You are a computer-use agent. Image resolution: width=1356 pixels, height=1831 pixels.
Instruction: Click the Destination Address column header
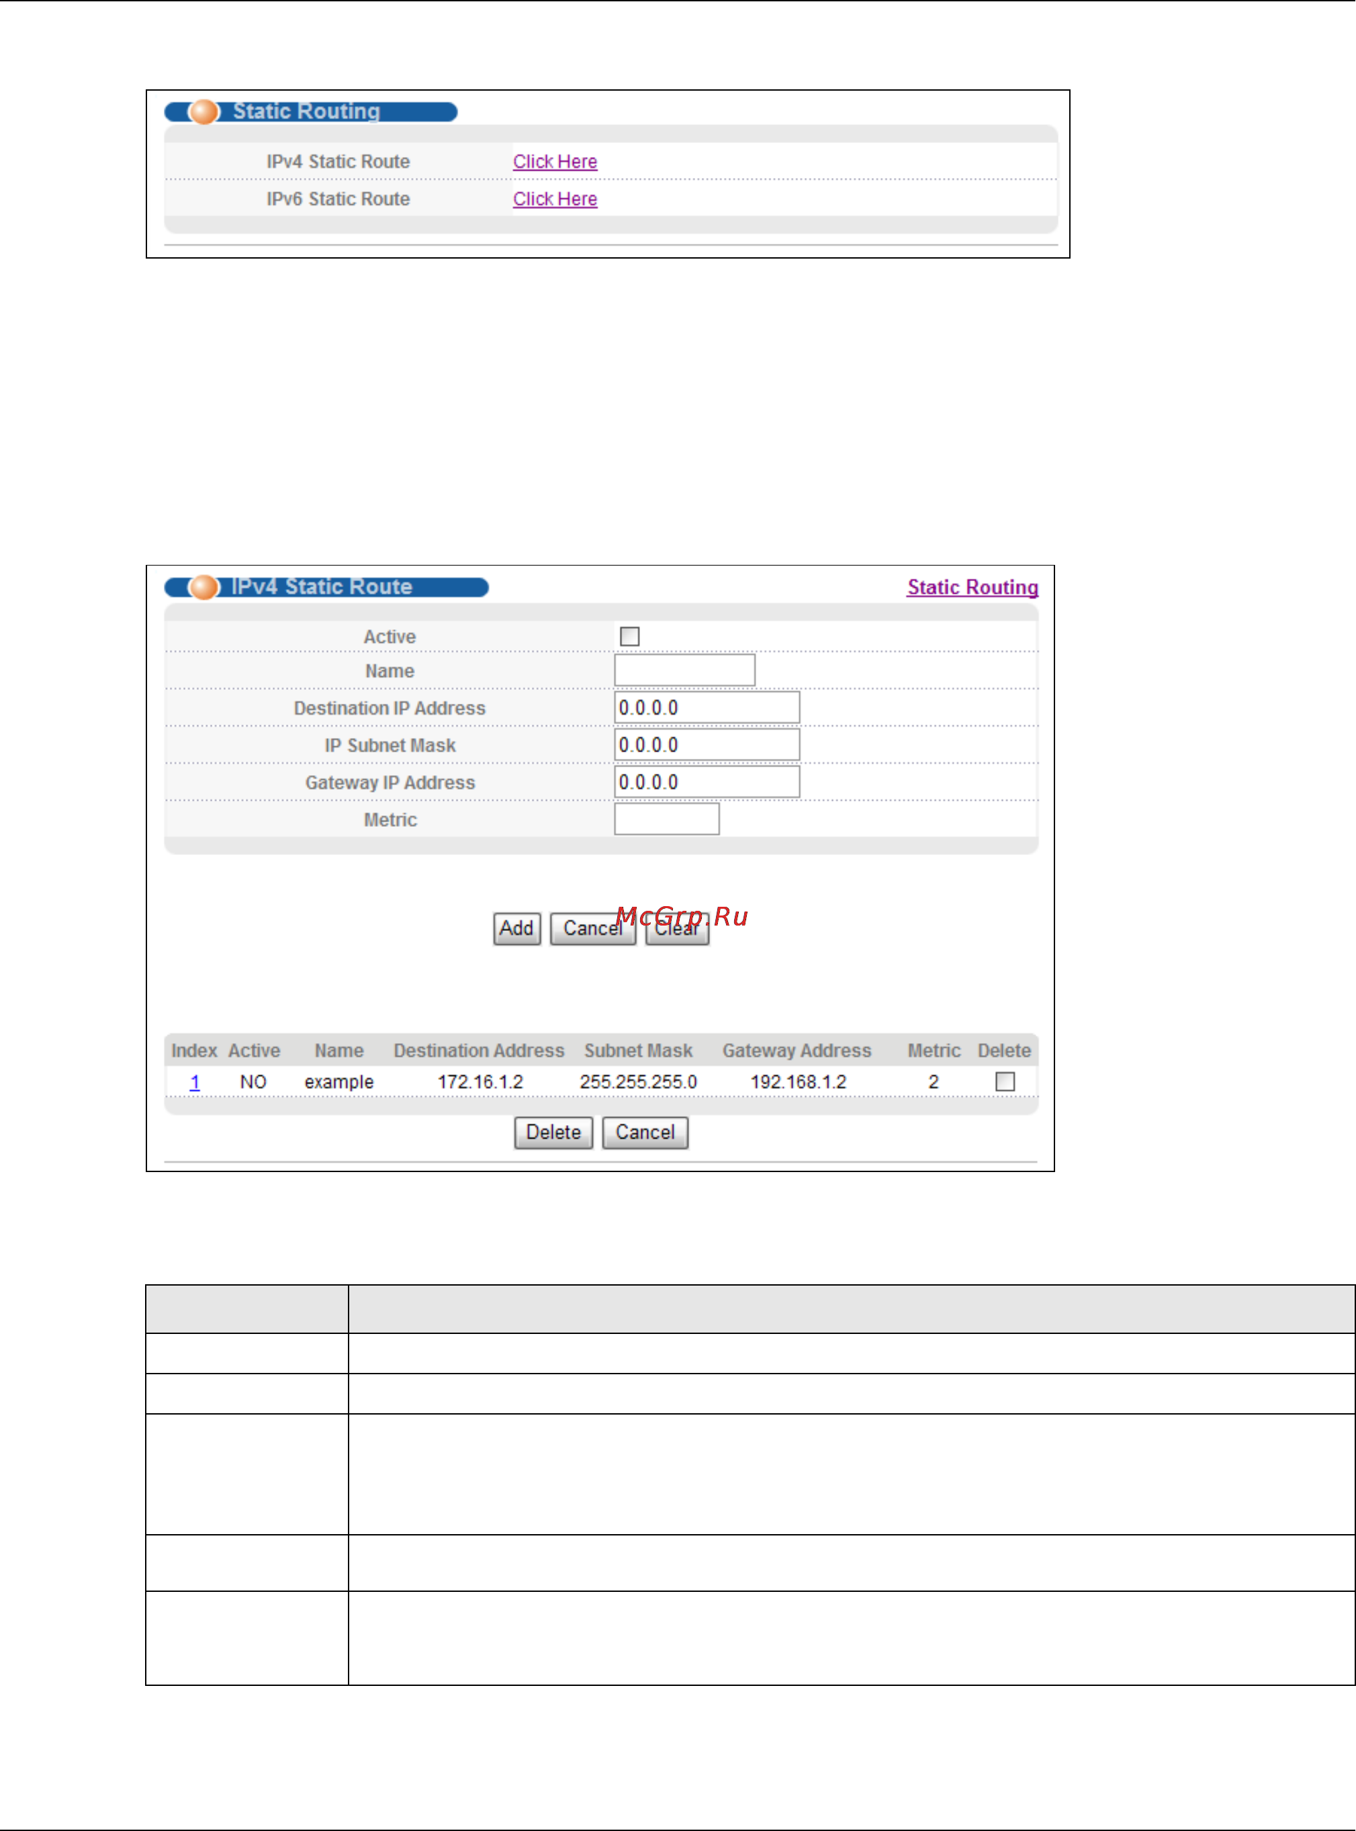pyautogui.click(x=479, y=1051)
